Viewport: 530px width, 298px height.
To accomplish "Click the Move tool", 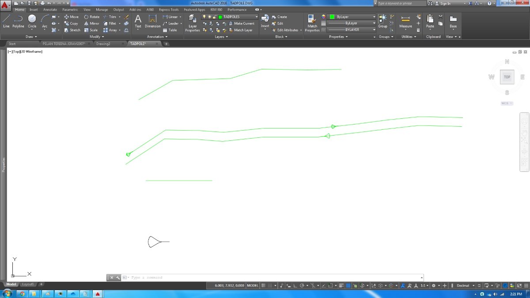I will point(71,17).
